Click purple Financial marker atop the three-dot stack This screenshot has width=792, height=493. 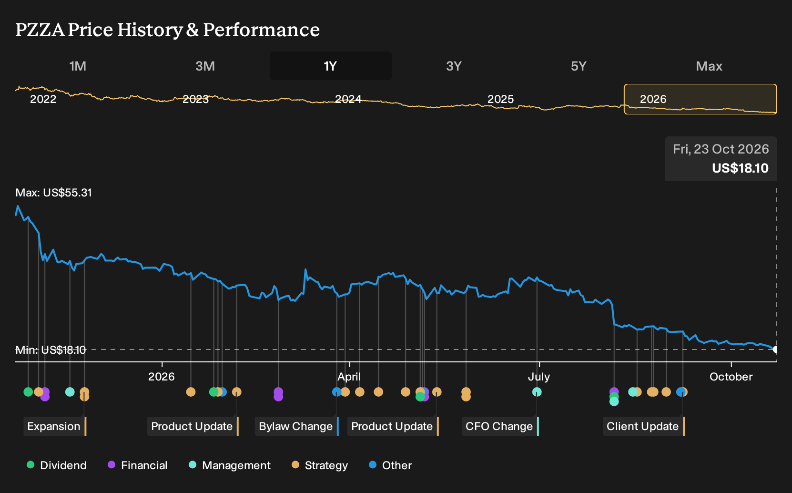[614, 392]
